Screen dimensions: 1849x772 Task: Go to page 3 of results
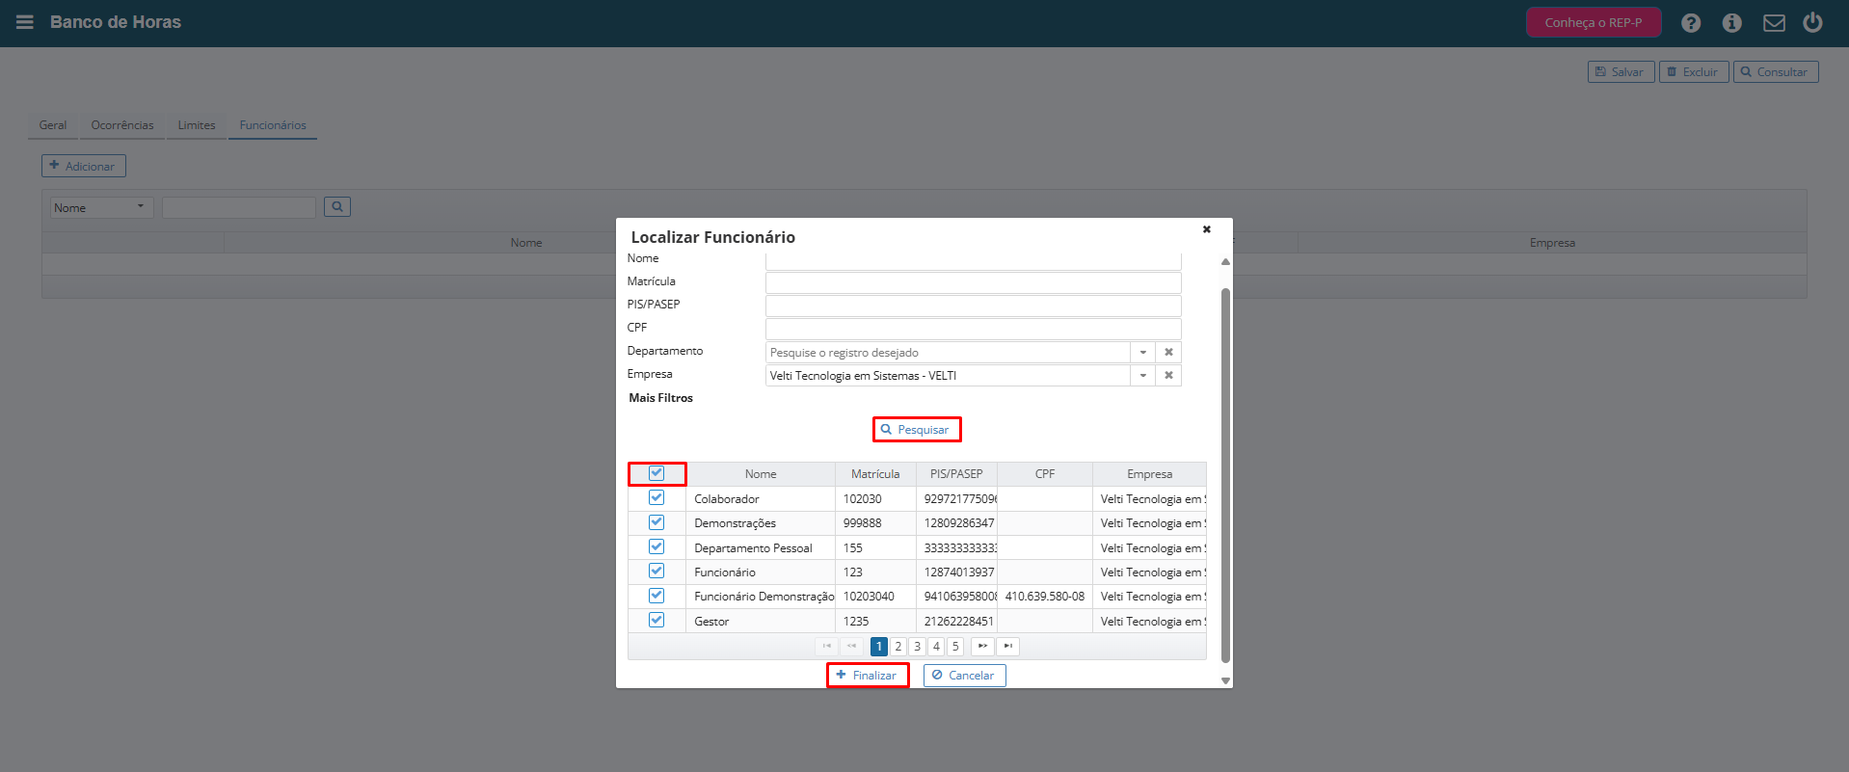click(x=917, y=647)
